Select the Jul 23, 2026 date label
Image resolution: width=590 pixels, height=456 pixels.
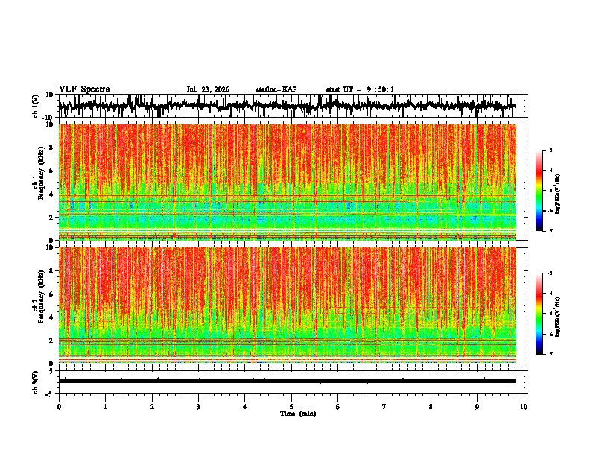click(208, 89)
